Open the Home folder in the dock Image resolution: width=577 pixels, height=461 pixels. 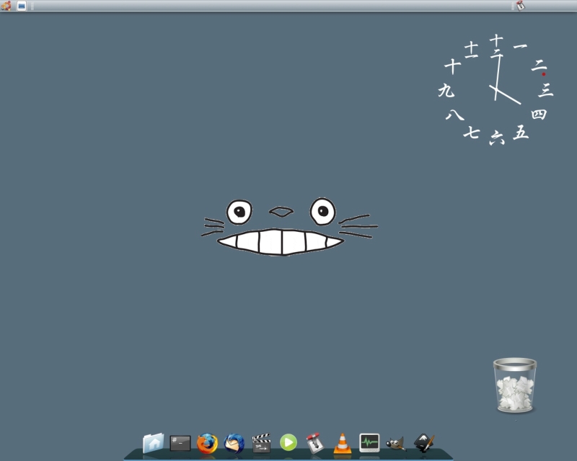[154, 443]
